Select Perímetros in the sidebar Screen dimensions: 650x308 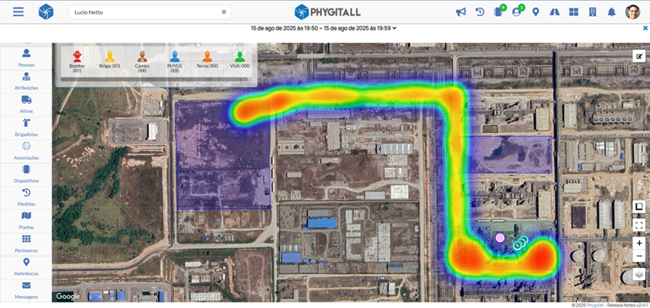click(26, 243)
